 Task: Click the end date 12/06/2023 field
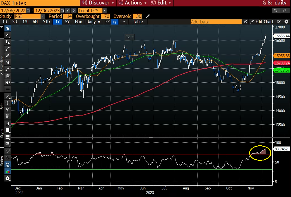coord(47,11)
